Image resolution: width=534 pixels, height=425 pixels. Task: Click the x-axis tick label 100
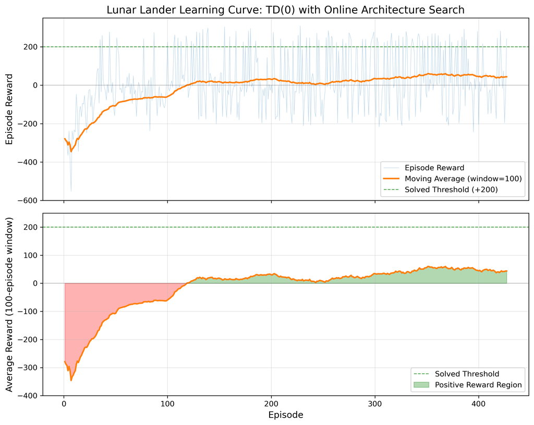coord(167,404)
